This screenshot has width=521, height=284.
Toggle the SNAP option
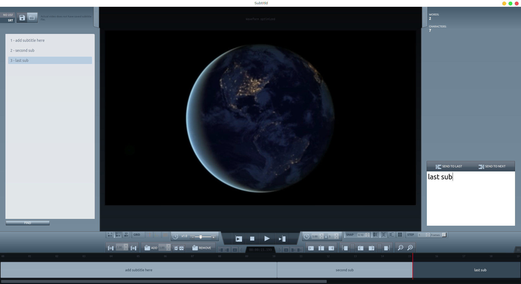350,235
